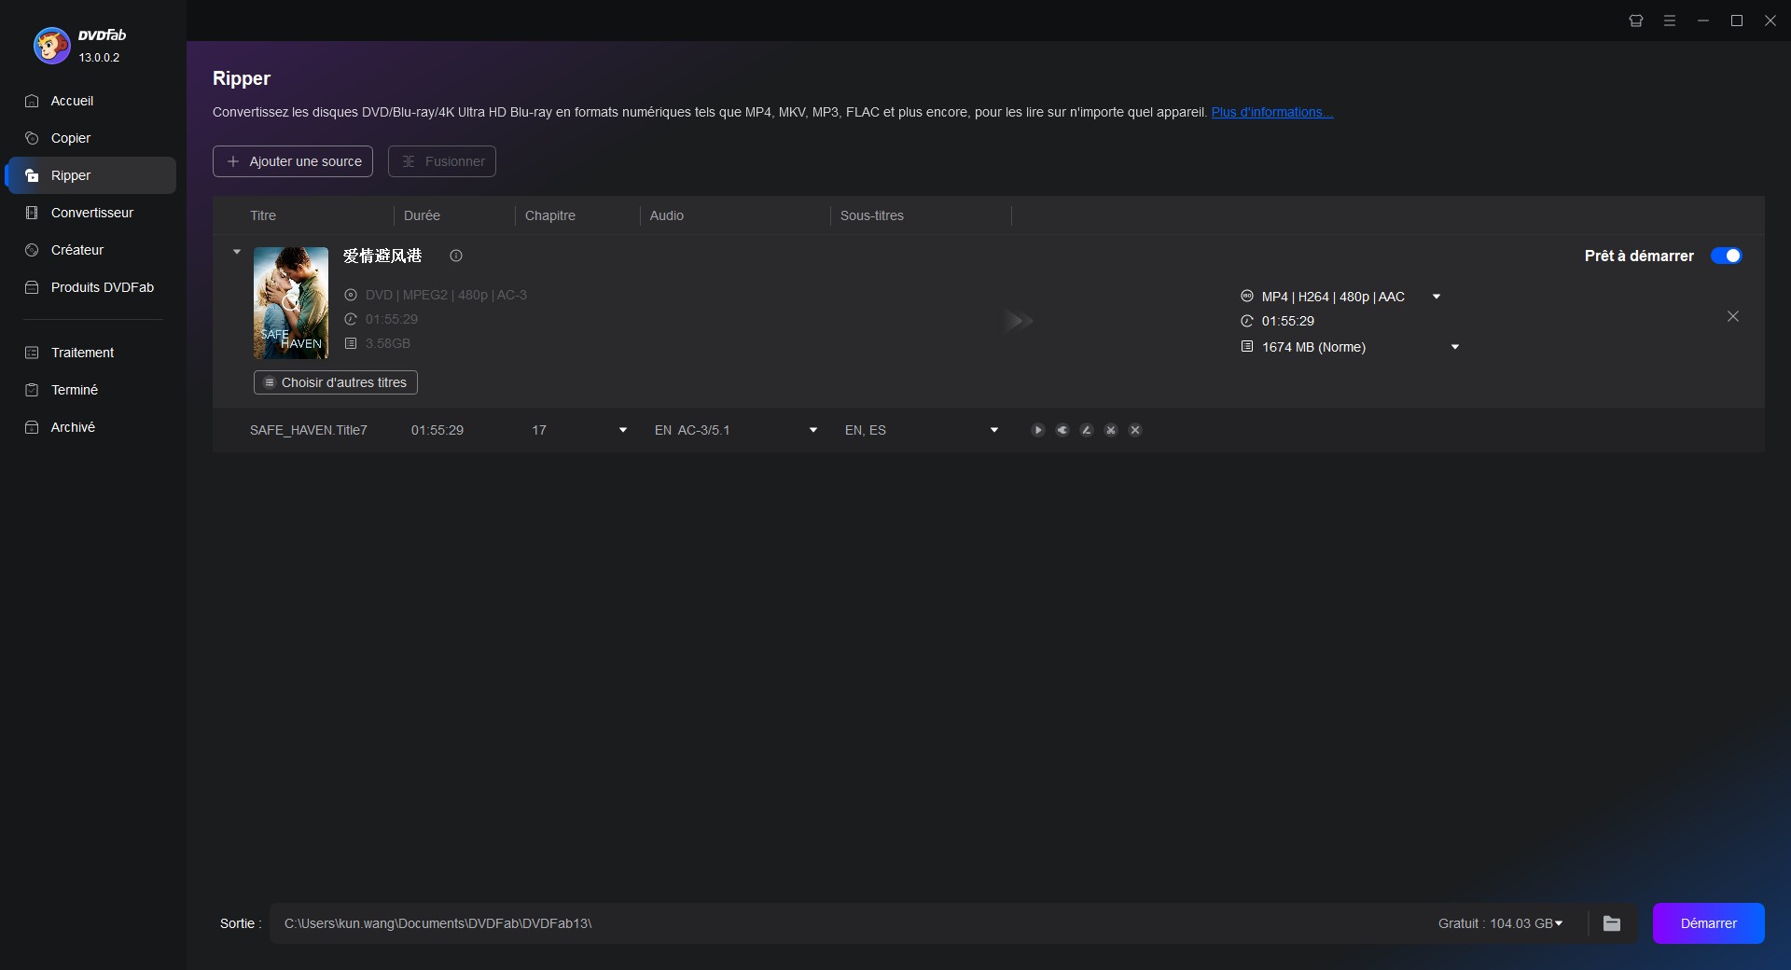Click the disc icon beside MP4 profile
Screen dimensions: 1791x970
point(1247,296)
